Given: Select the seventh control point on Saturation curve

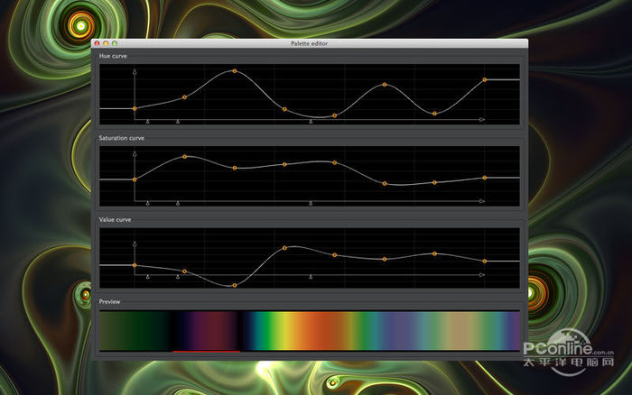Looking at the screenshot, I should coord(434,182).
